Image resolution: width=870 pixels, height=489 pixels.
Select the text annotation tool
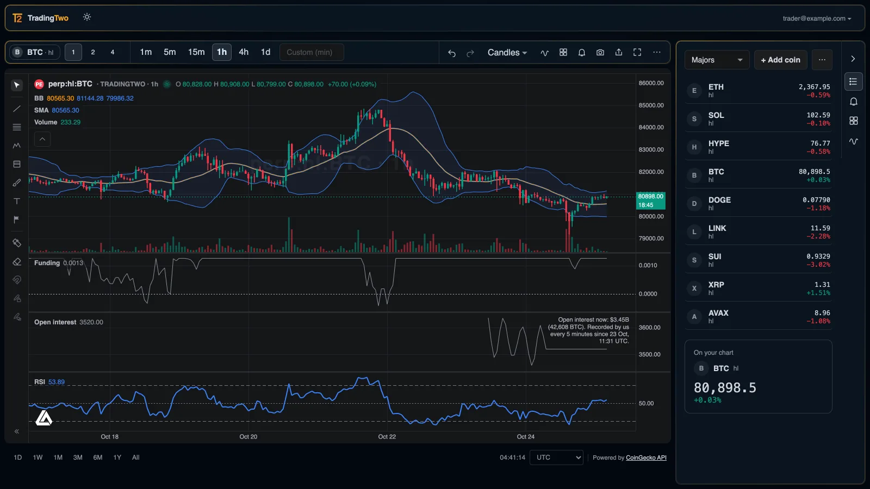17,201
